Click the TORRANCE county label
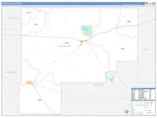The width and height of the screenshot is (157, 118). coord(11,72)
